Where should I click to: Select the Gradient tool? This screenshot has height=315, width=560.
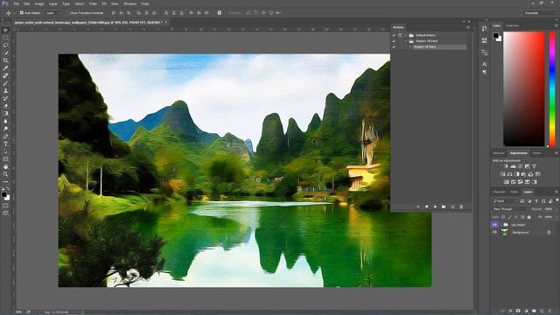(5, 113)
